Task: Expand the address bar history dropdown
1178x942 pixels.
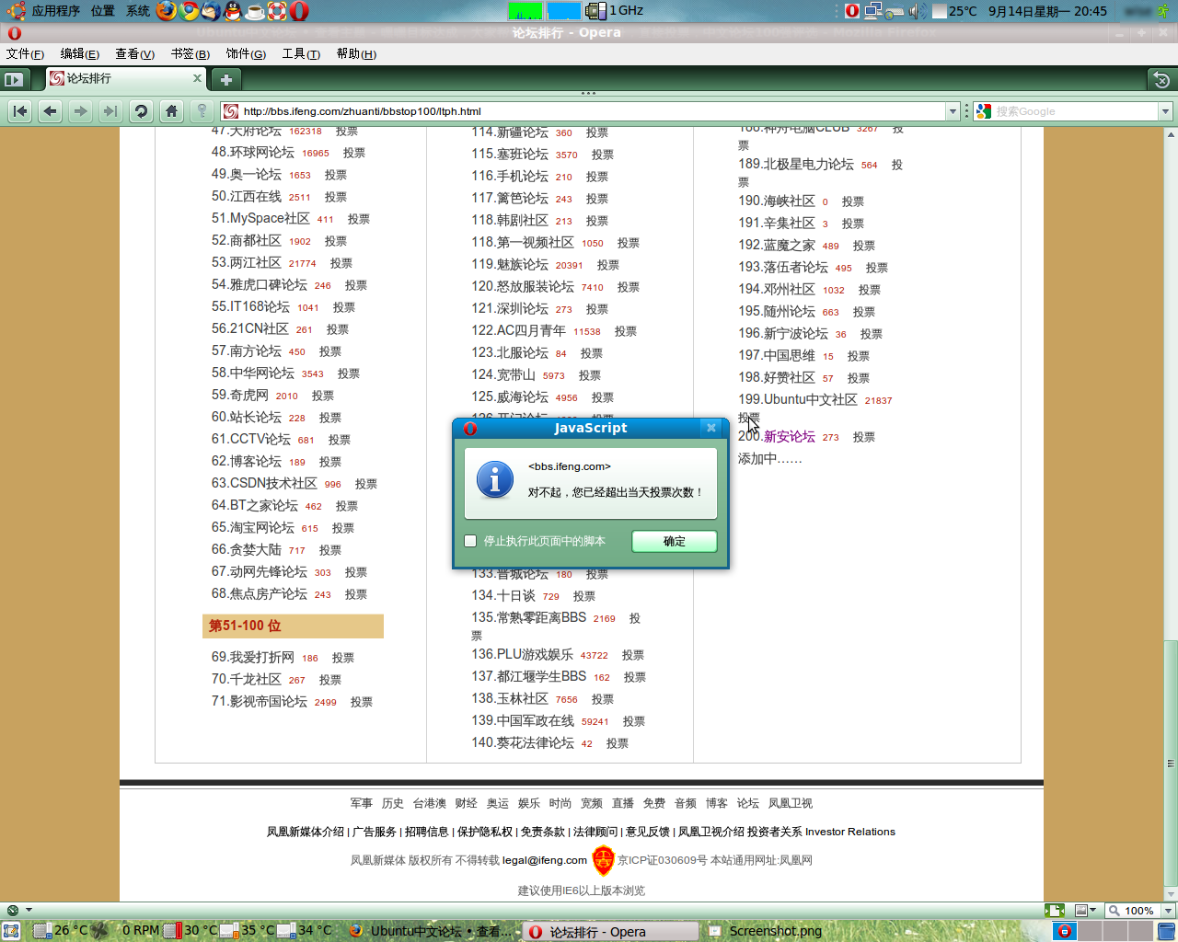Action: pyautogui.click(x=953, y=111)
